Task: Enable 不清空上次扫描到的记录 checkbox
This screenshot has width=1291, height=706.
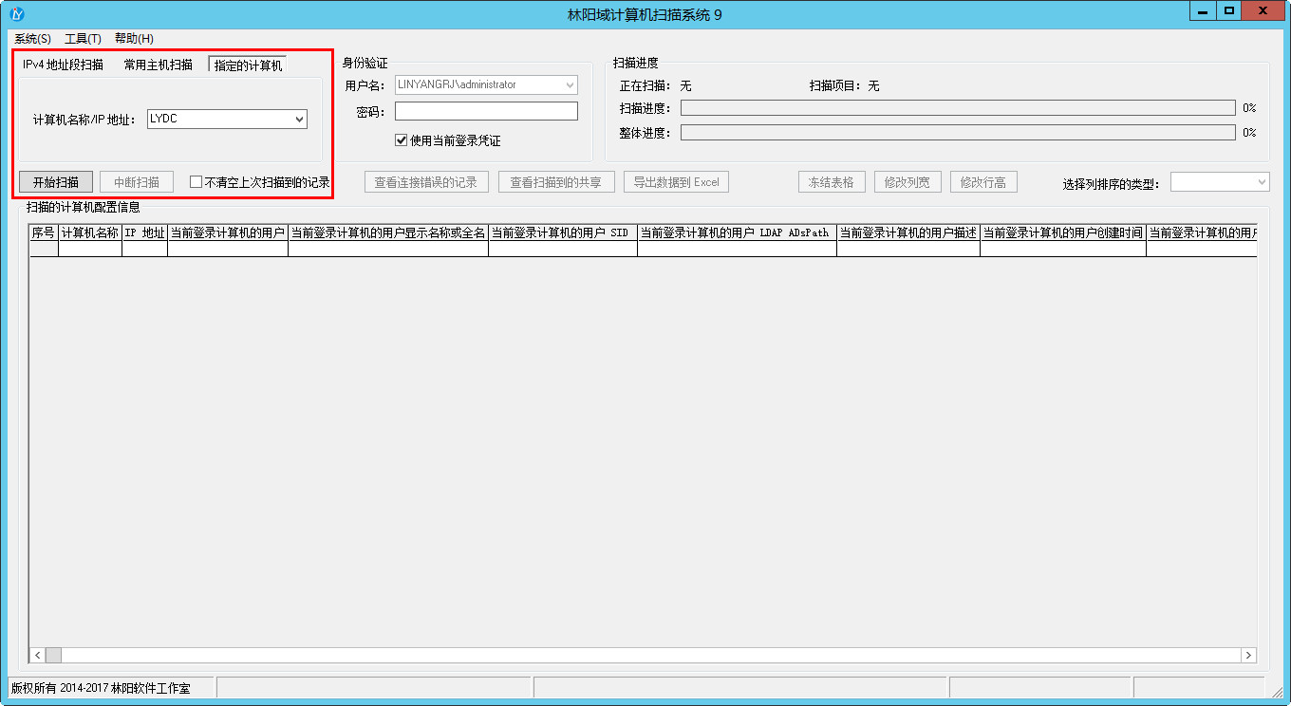Action: point(196,182)
